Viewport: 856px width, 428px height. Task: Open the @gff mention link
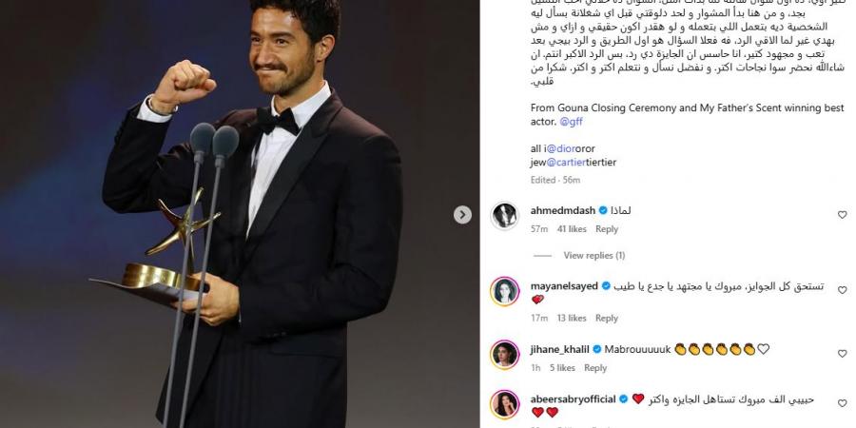click(x=571, y=122)
